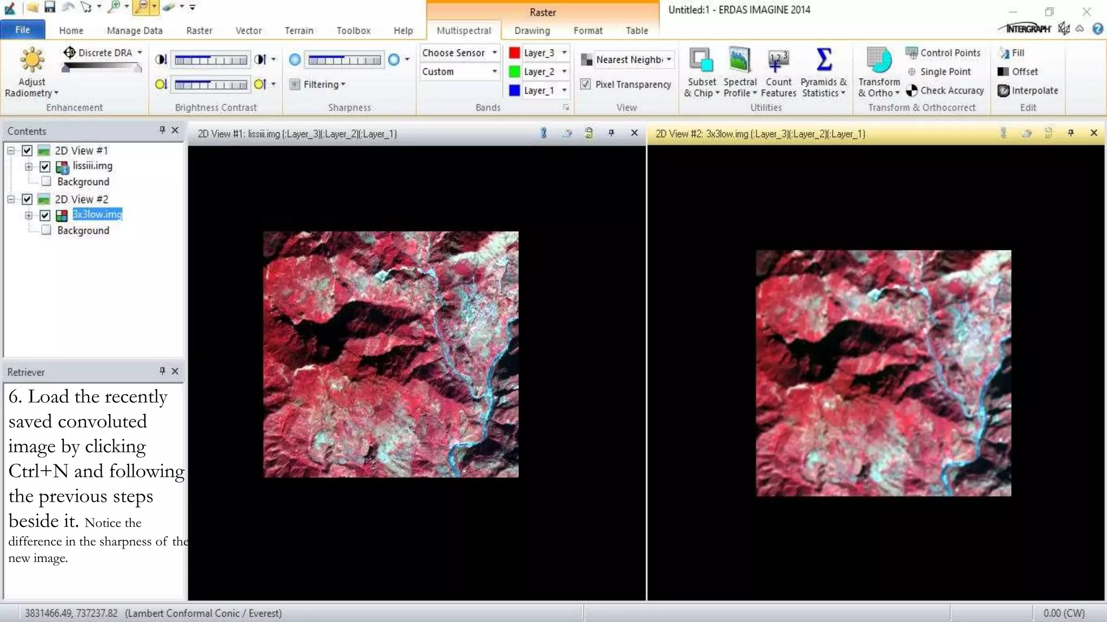
Task: Click the Count Features icon
Action: pyautogui.click(x=778, y=61)
